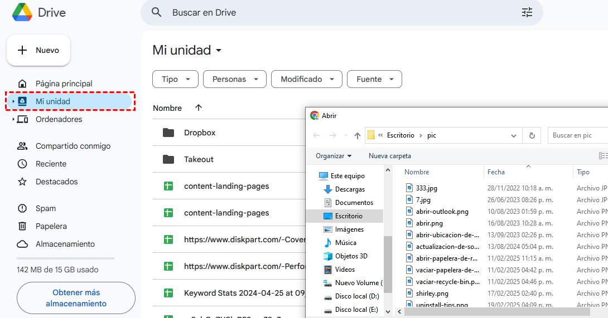Viewport: 608px width, 318px height.
Task: Click the up-arrow sort direction icon
Action: click(x=199, y=108)
